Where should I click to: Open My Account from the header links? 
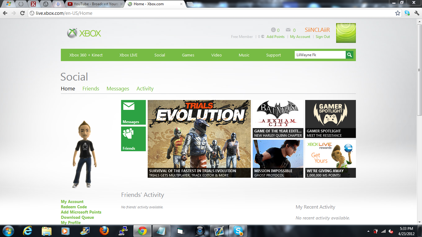[x=300, y=37]
